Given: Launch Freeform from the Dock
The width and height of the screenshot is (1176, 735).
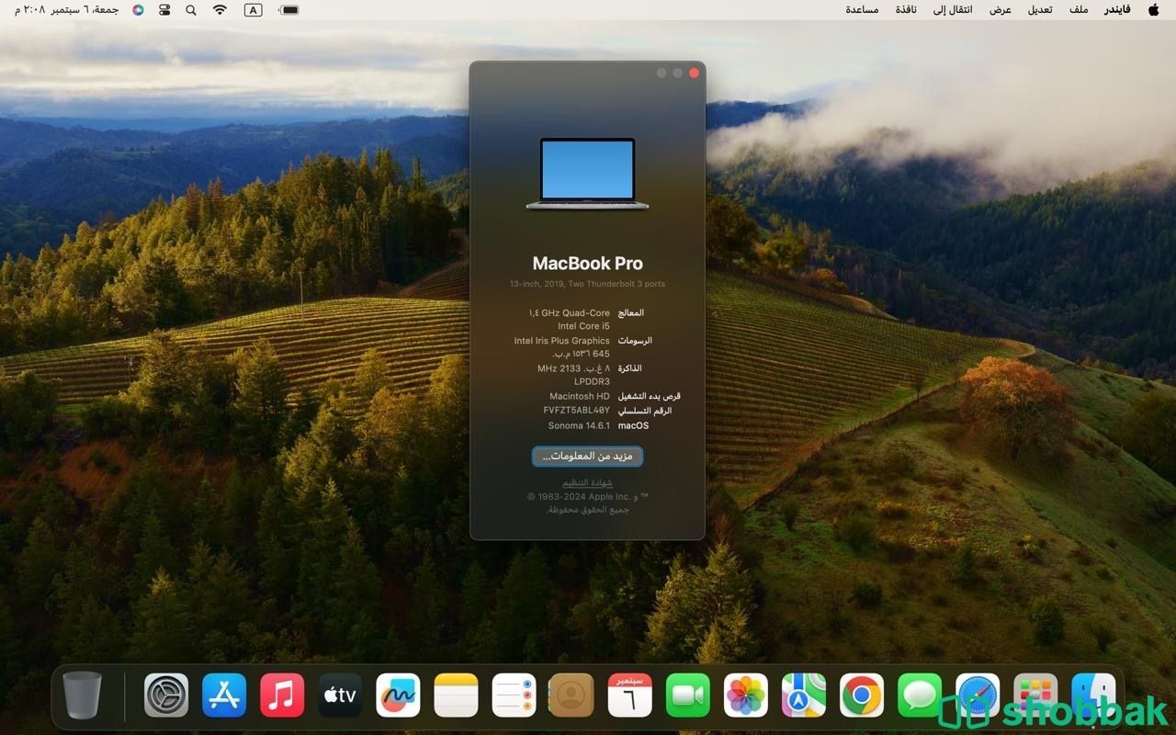Looking at the screenshot, I should tap(398, 695).
